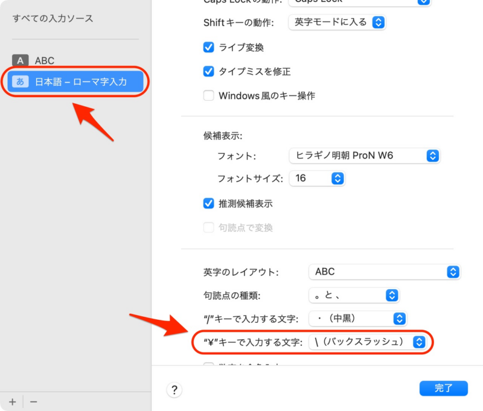
Task: Click the 完了 button
Action: [444, 388]
